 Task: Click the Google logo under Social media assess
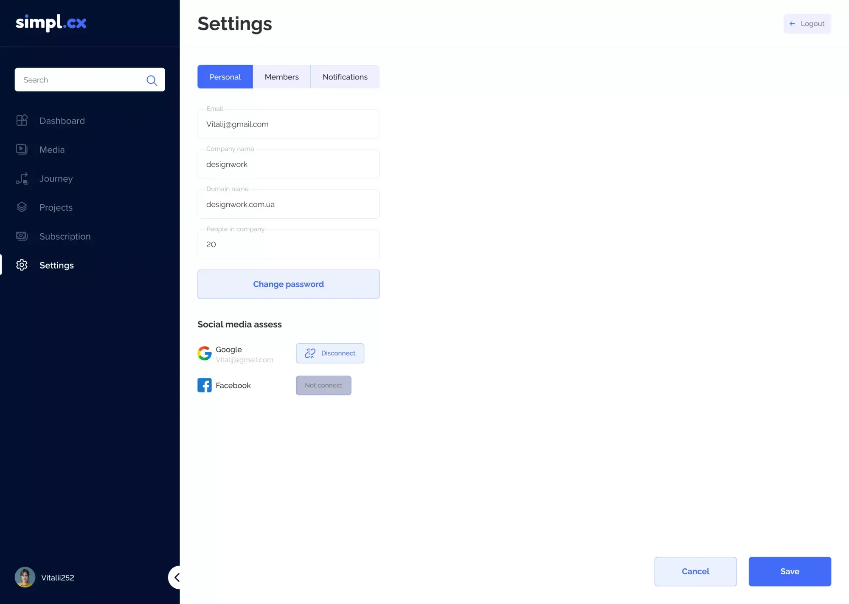(204, 353)
